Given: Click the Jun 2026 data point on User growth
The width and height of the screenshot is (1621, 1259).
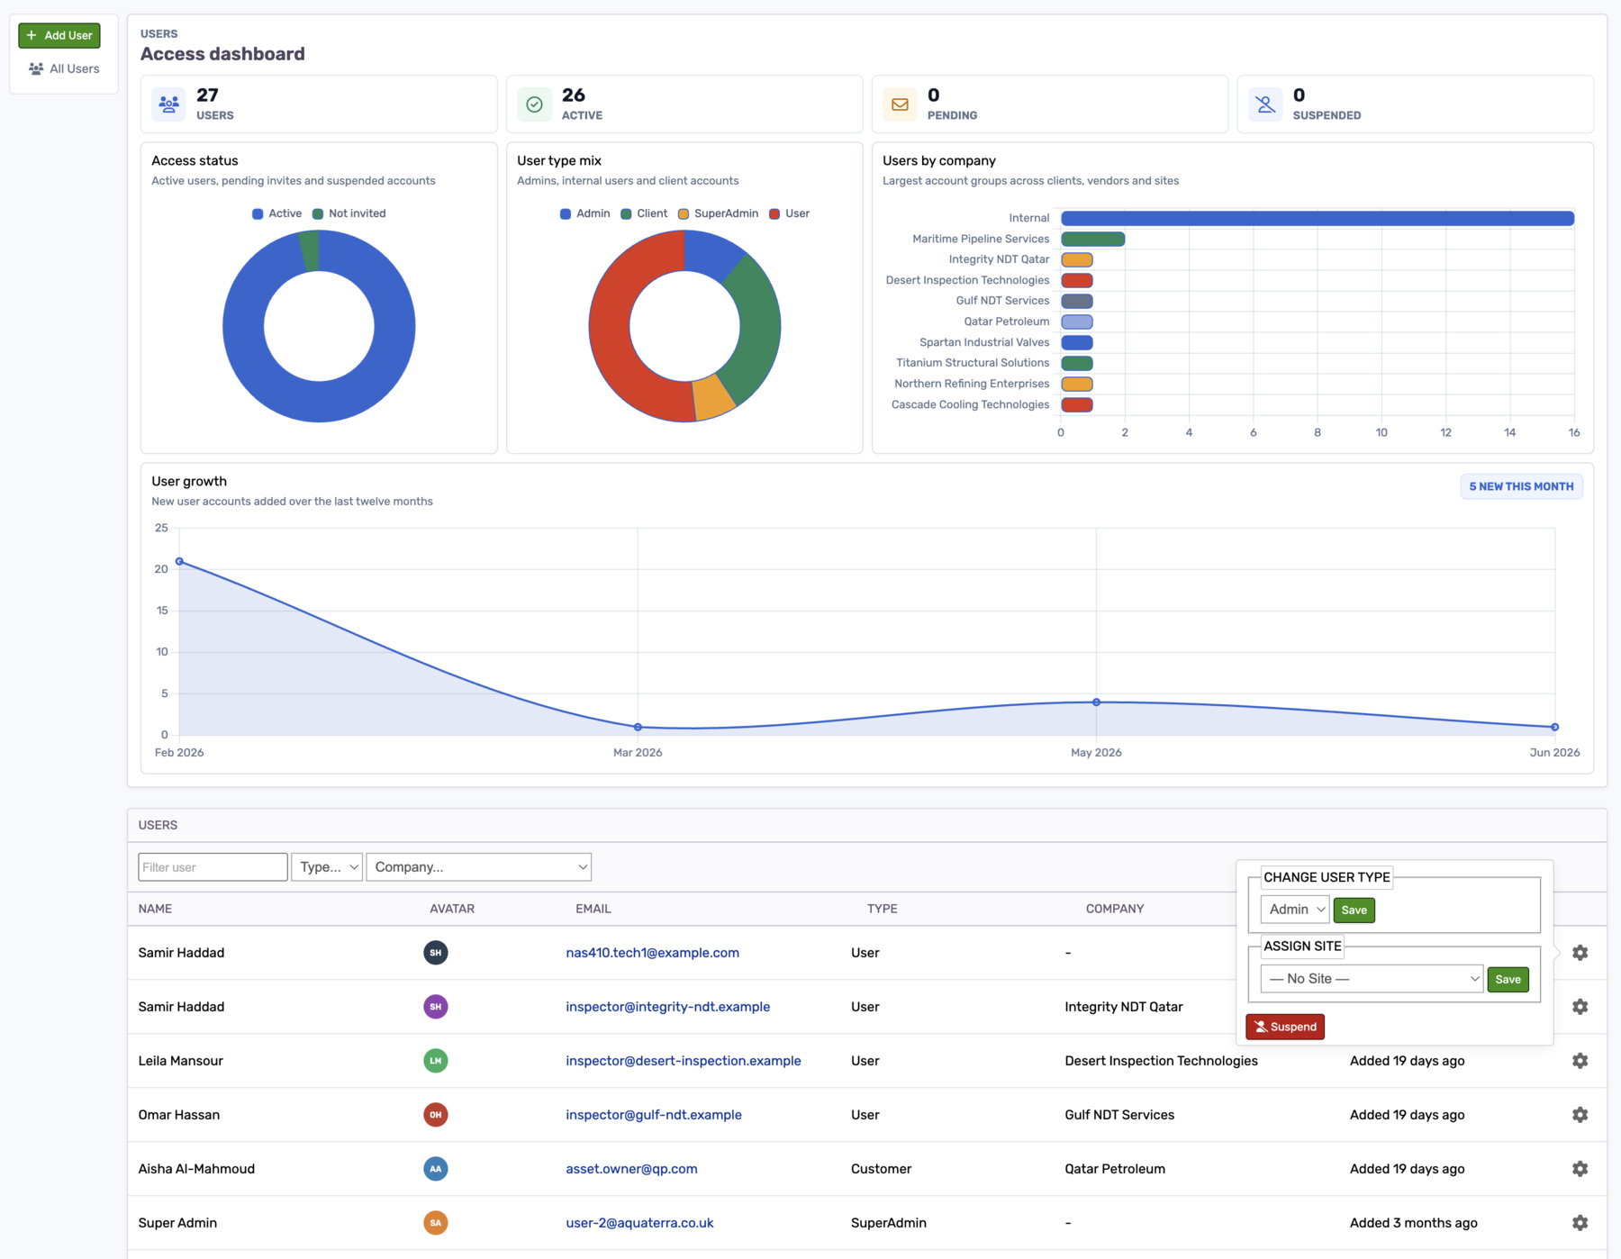Looking at the screenshot, I should (1554, 727).
